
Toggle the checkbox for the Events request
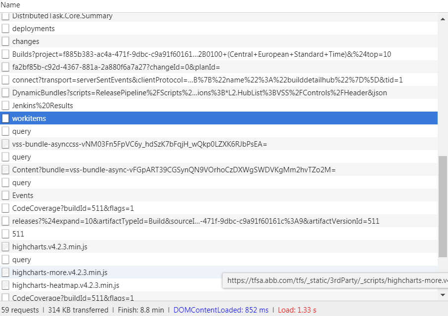click(x=5, y=195)
